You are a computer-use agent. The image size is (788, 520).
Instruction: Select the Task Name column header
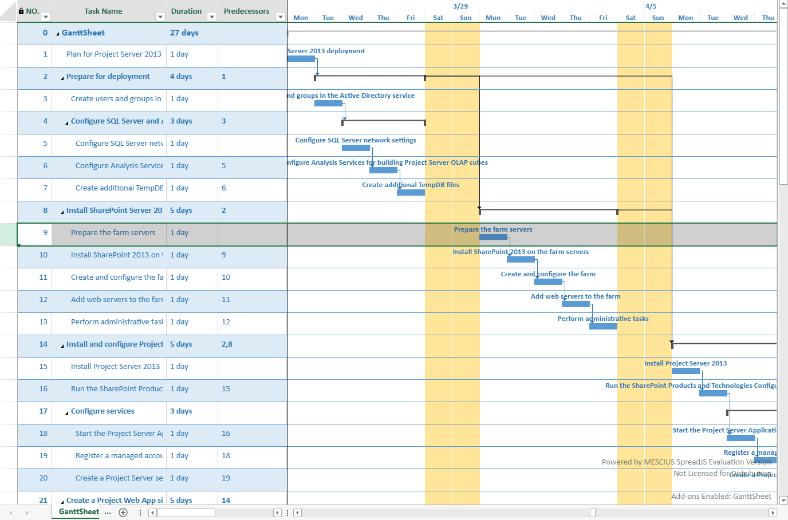[x=109, y=11]
